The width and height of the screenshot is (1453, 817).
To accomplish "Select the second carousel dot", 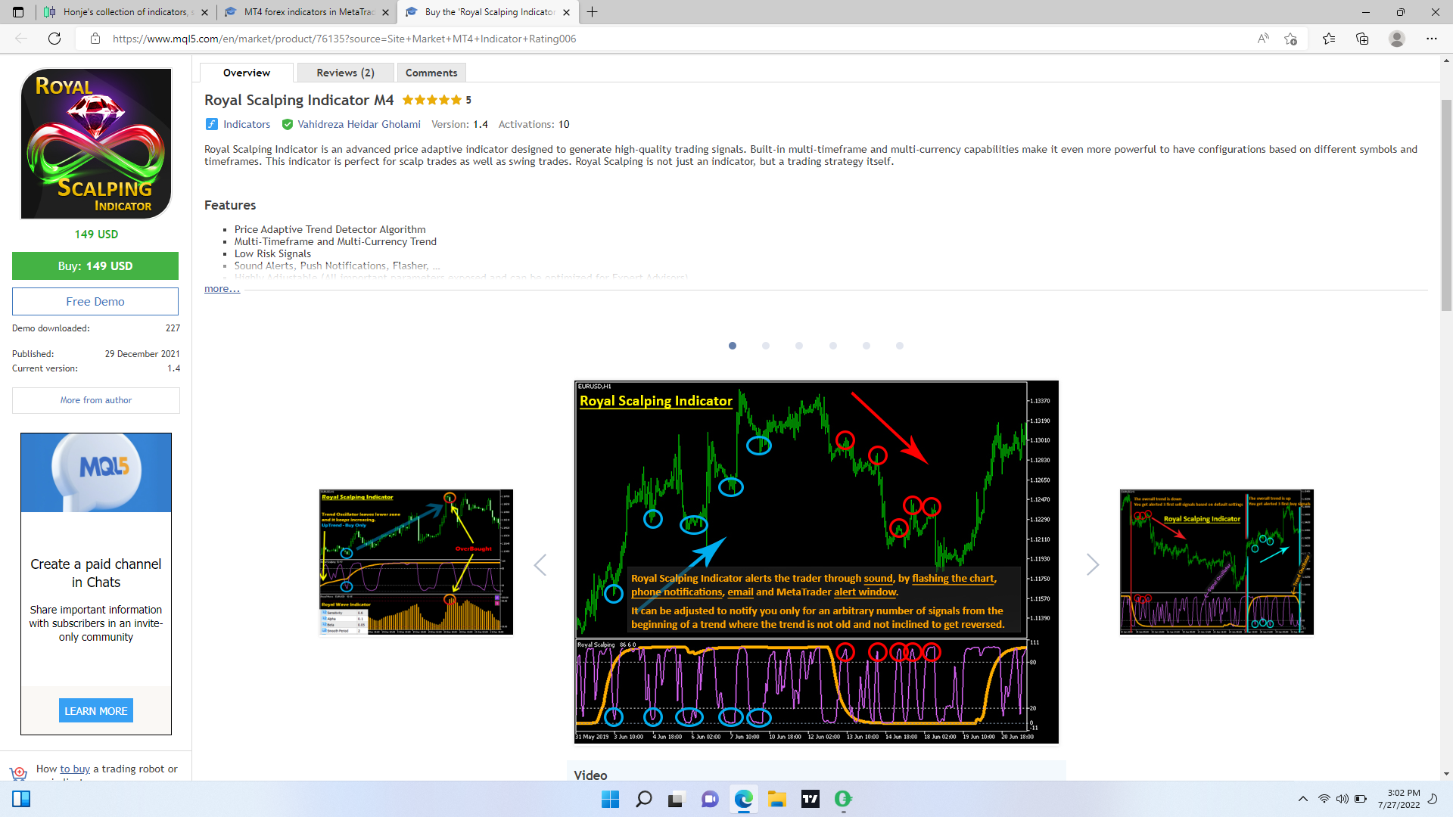I will coord(766,346).
